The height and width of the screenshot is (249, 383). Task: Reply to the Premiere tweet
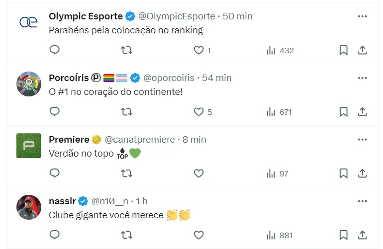click(55, 173)
